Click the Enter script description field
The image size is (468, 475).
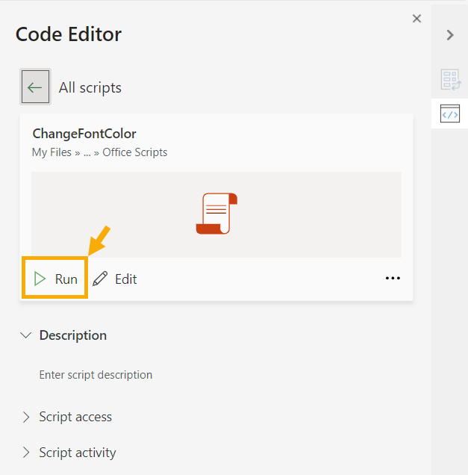click(96, 375)
